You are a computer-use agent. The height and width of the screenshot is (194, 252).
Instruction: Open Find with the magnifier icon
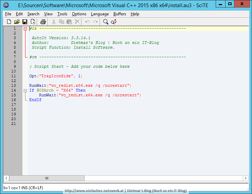pos(106,21)
